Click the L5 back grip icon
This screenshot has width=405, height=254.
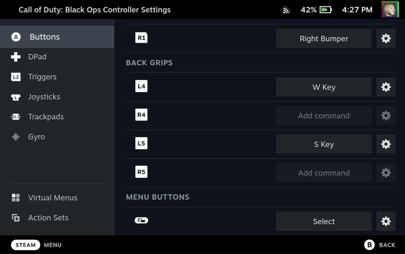click(x=141, y=144)
